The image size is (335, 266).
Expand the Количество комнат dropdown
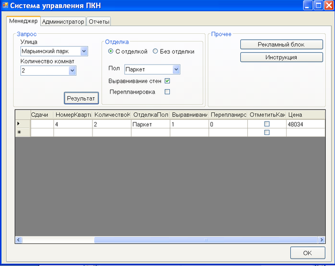coord(72,70)
